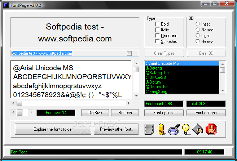Click the digits and symbols sample line
The width and height of the screenshot is (237, 161).
[67, 95]
